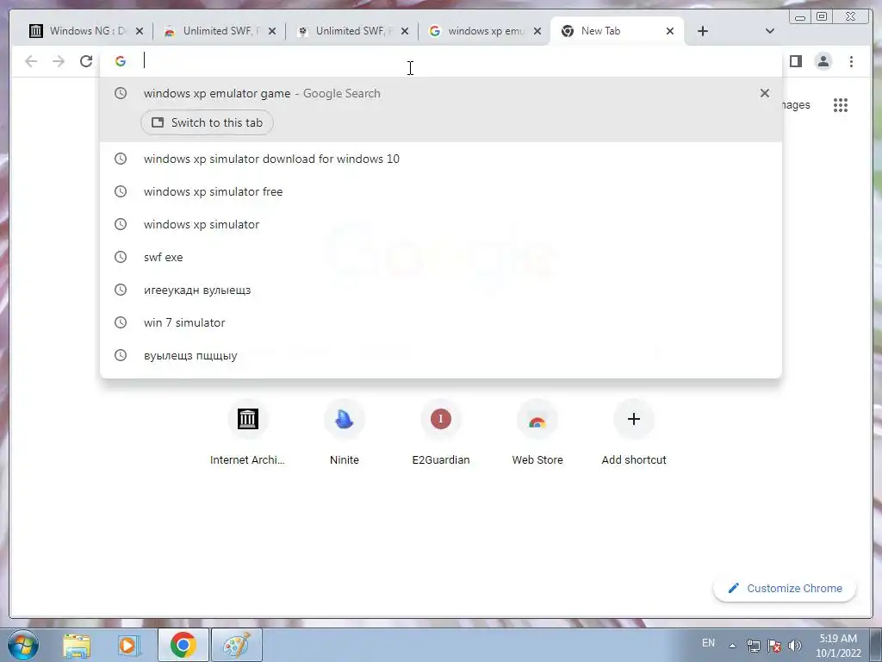Image resolution: width=882 pixels, height=662 pixels.
Task: Remove 'windows xp emulator game' suggestion
Action: (x=765, y=93)
